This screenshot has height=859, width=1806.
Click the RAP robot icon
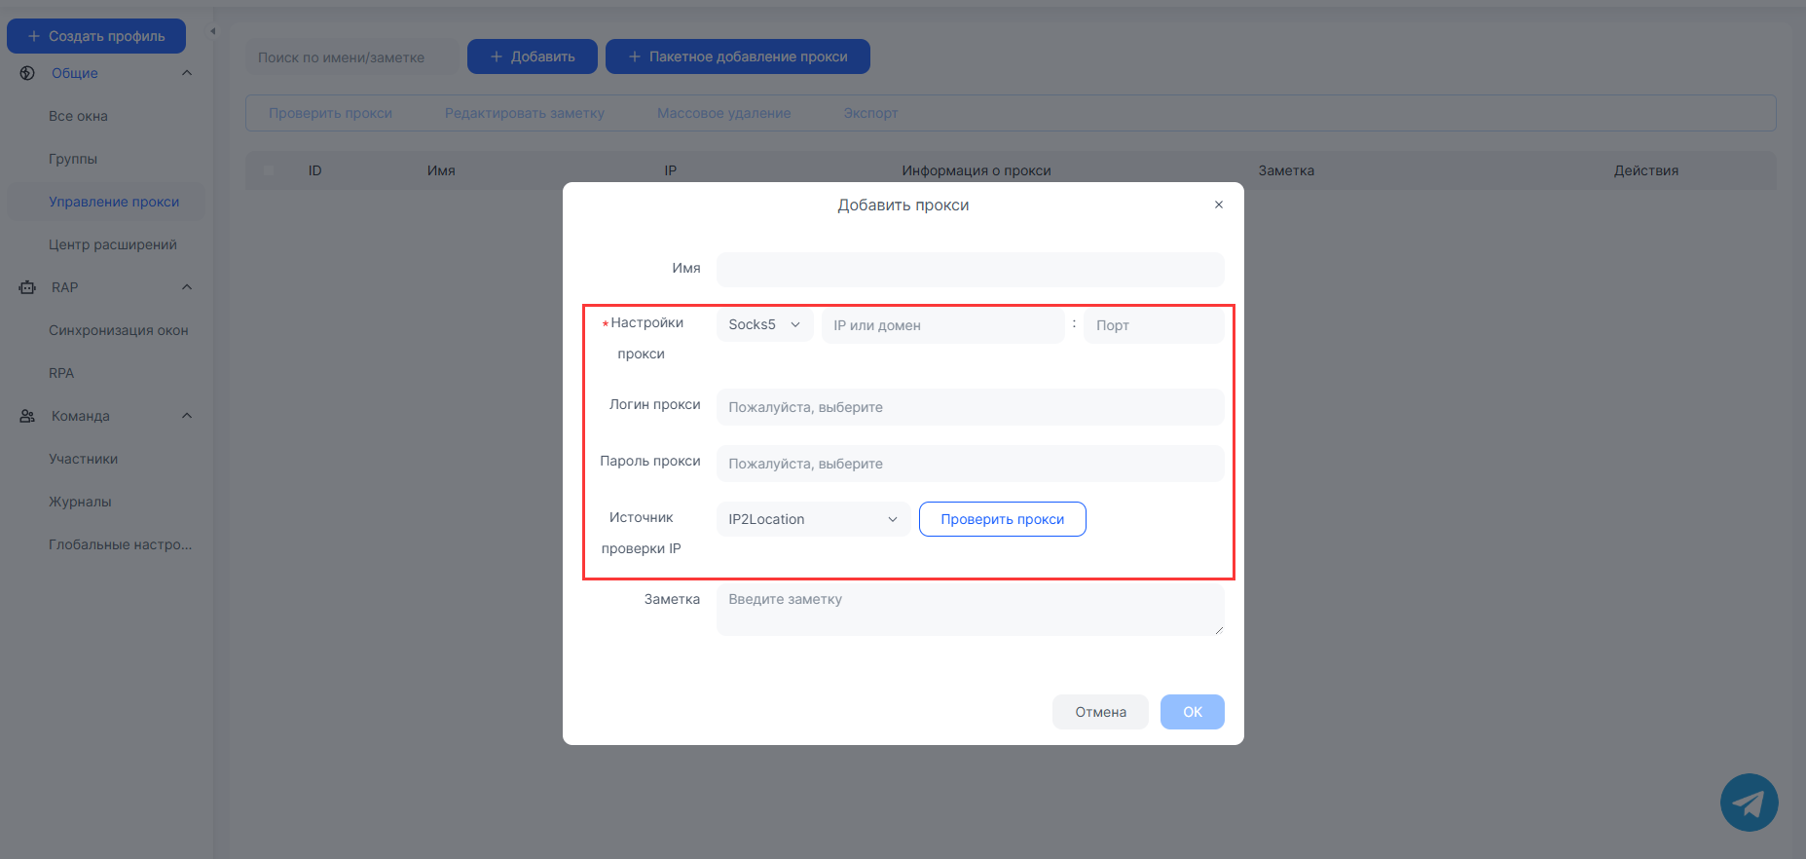click(x=27, y=287)
